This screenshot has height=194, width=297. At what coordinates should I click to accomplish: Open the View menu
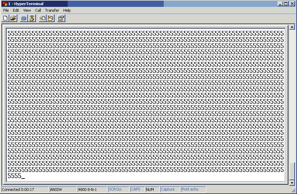pos(27,10)
